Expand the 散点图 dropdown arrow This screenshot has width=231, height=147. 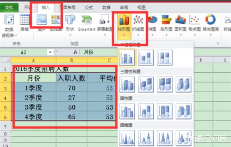tap(194, 35)
